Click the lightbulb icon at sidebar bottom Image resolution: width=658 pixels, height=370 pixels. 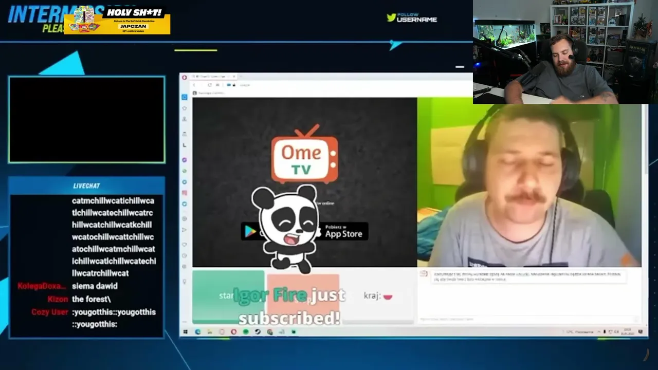click(x=185, y=282)
